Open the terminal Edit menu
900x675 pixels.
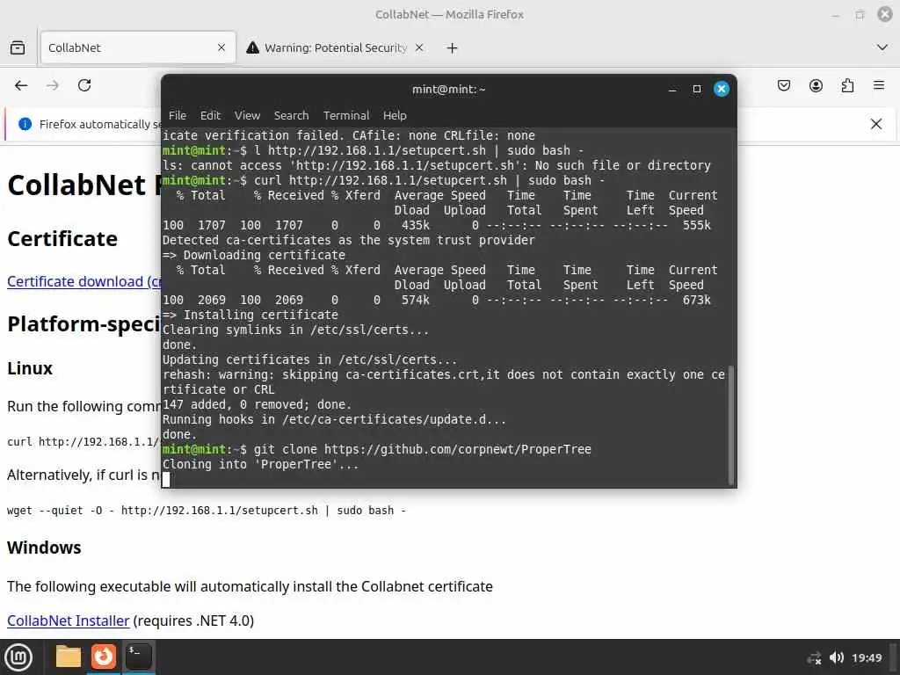point(210,115)
